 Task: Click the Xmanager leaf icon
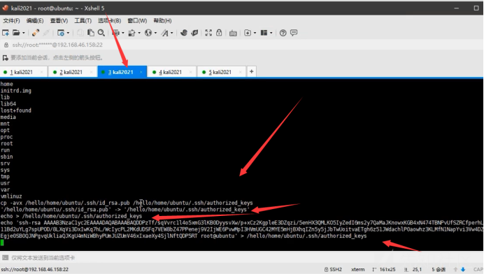click(x=194, y=33)
